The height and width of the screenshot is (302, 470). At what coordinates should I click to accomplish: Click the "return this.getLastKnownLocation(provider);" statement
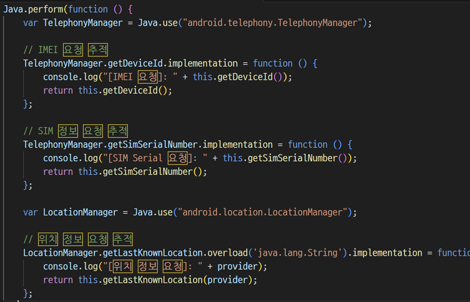point(150,280)
